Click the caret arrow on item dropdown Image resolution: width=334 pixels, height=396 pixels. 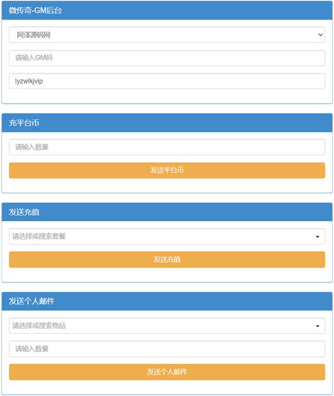point(317,326)
